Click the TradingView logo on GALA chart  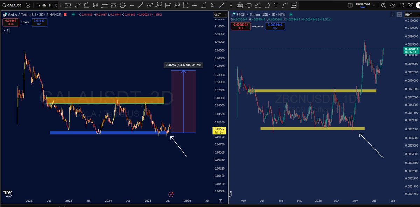pos(7,193)
